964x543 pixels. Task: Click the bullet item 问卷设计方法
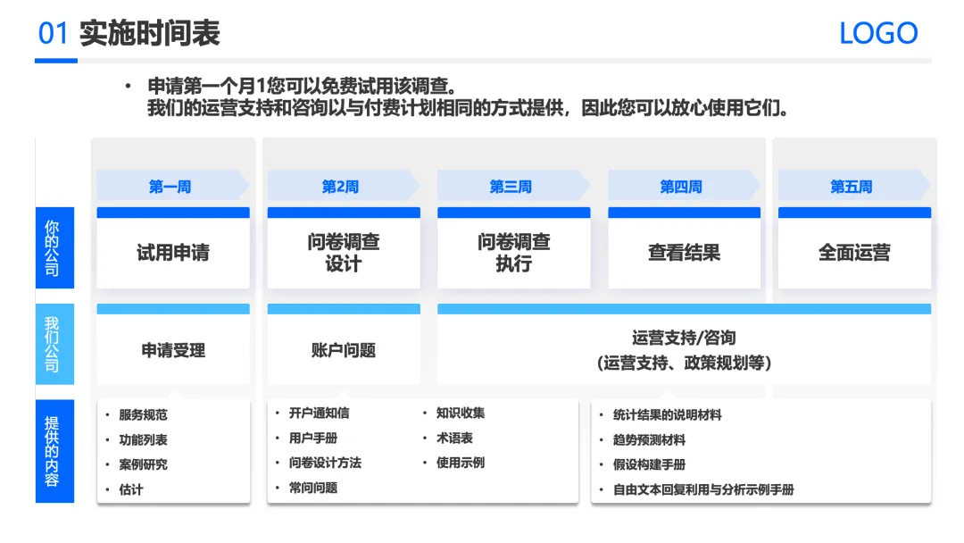[x=325, y=463]
